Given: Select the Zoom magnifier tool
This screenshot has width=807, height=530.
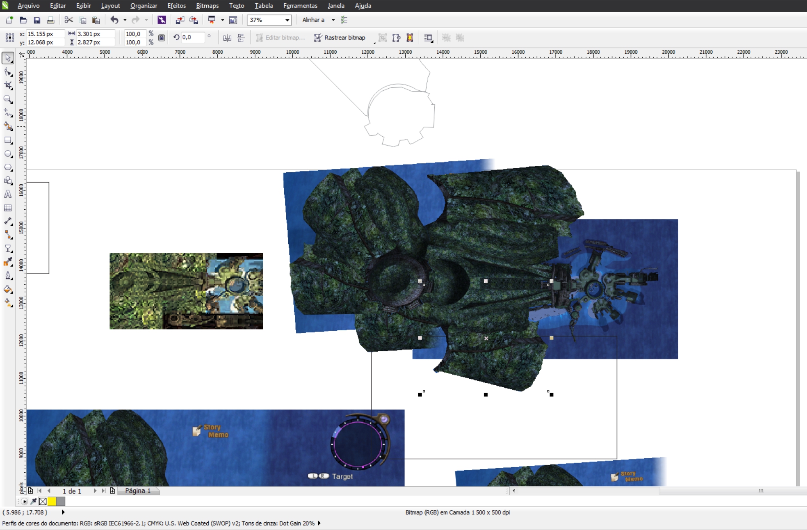Looking at the screenshot, I should (8, 99).
